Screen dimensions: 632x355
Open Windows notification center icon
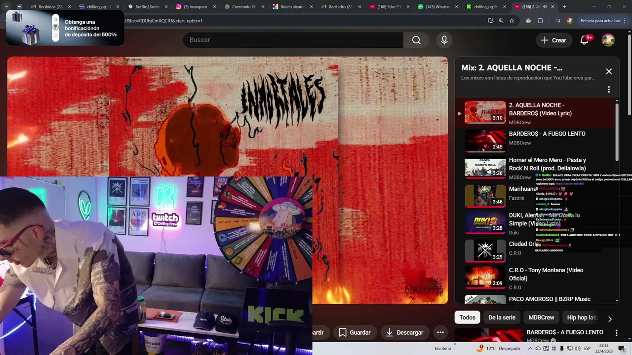622,348
